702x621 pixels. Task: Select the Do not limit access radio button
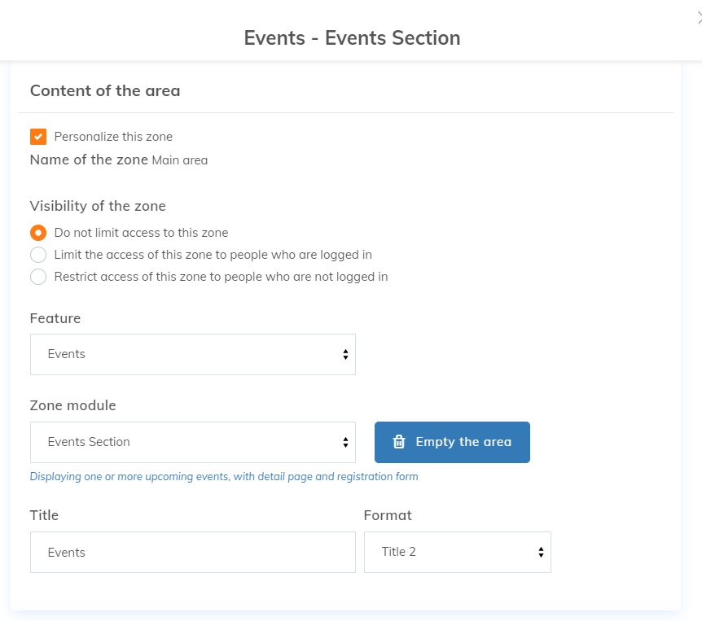pos(38,233)
